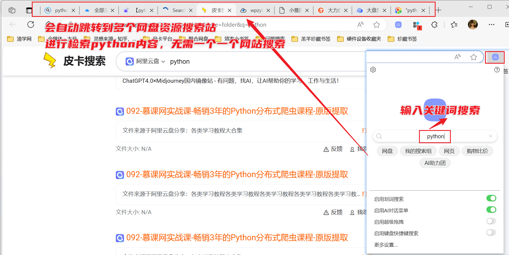
Task: Disable the 启用划词搜索 toggle
Action: 491,198
